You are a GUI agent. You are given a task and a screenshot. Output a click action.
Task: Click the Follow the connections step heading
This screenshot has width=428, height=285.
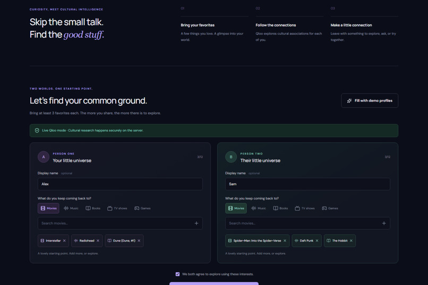(x=276, y=25)
